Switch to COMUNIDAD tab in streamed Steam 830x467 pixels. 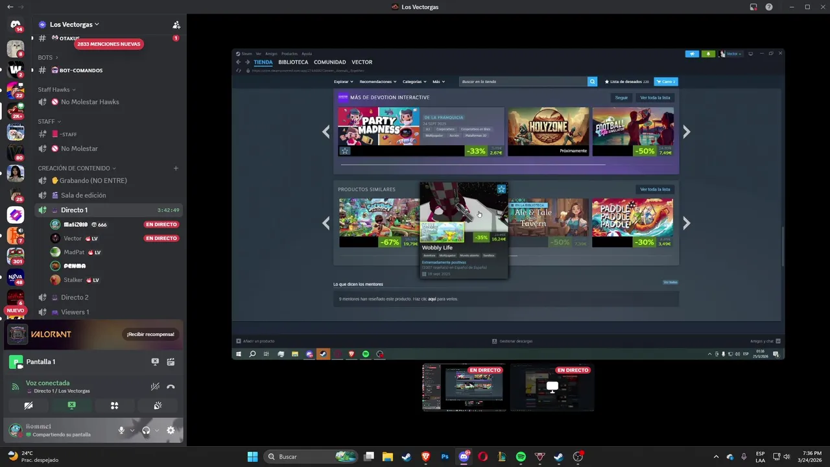point(330,62)
